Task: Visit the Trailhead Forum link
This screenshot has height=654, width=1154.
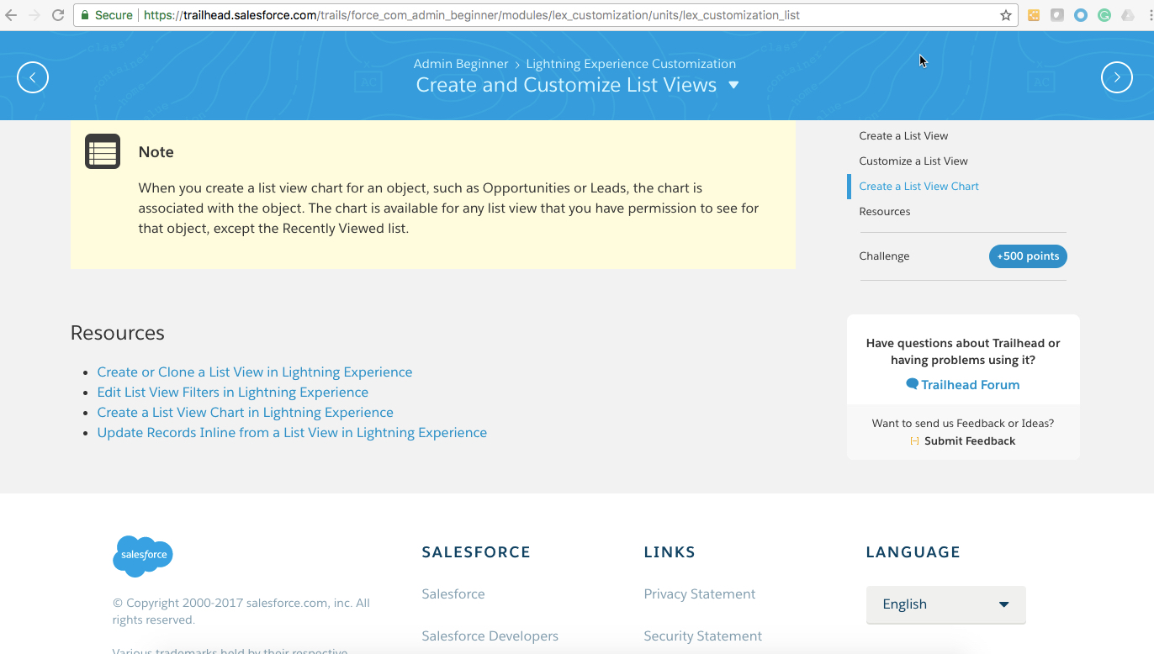Action: pyautogui.click(x=970, y=385)
